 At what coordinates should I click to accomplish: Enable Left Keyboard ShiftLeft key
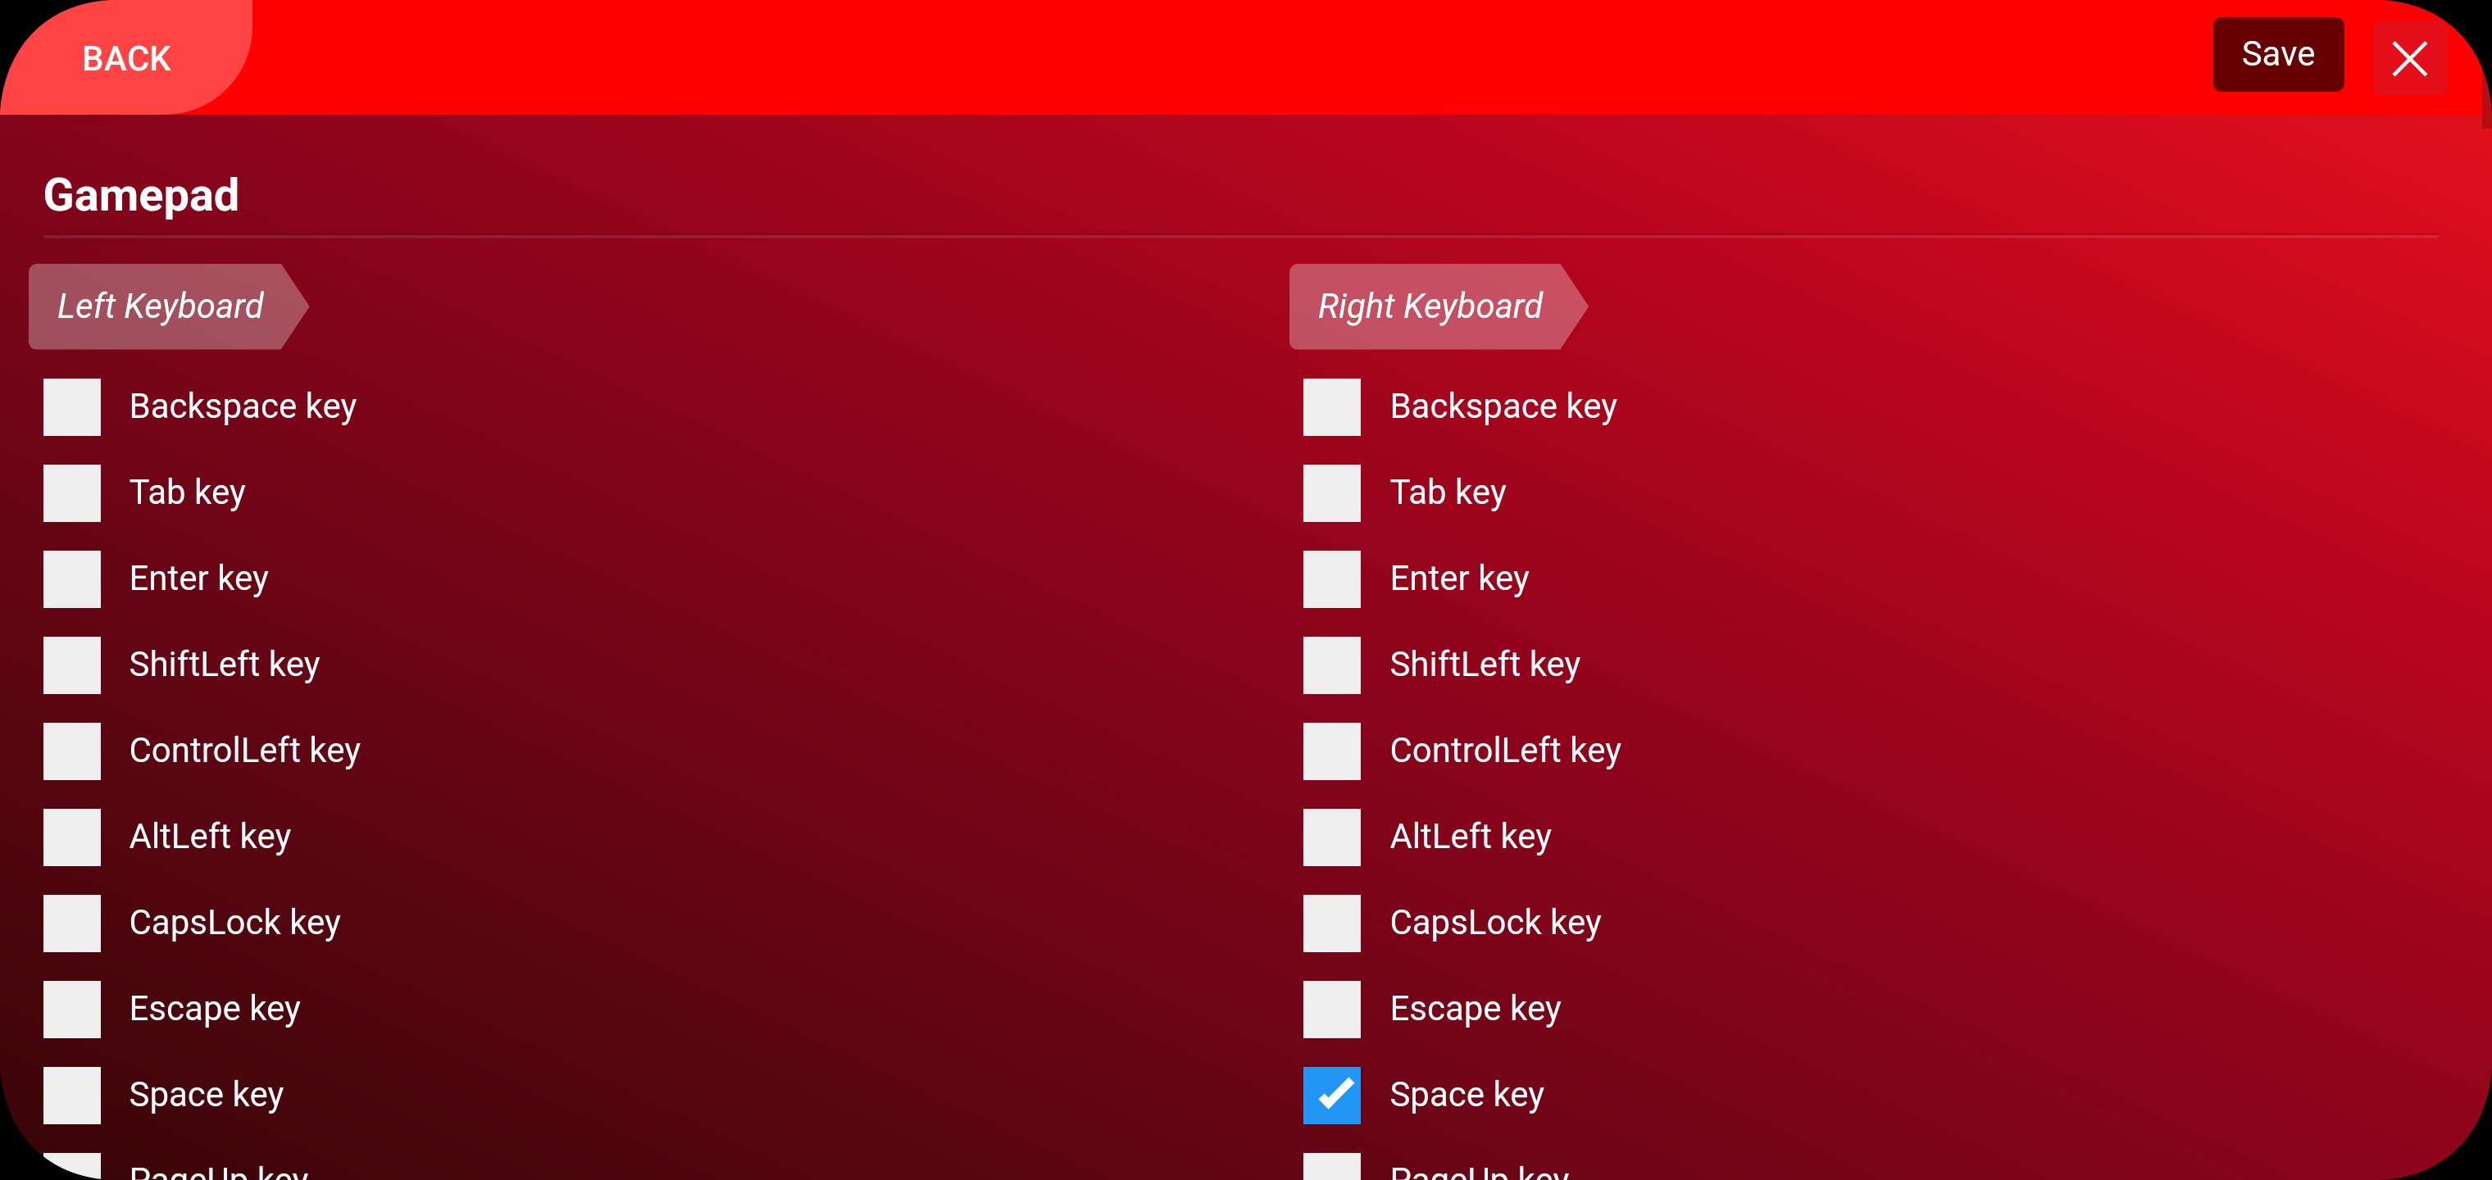[71, 665]
